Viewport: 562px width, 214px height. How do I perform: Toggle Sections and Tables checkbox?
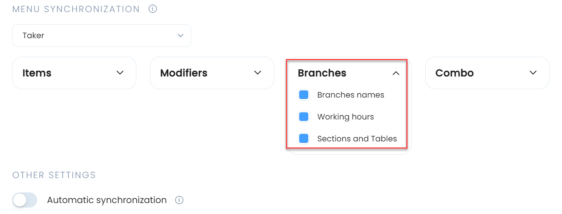tap(304, 139)
